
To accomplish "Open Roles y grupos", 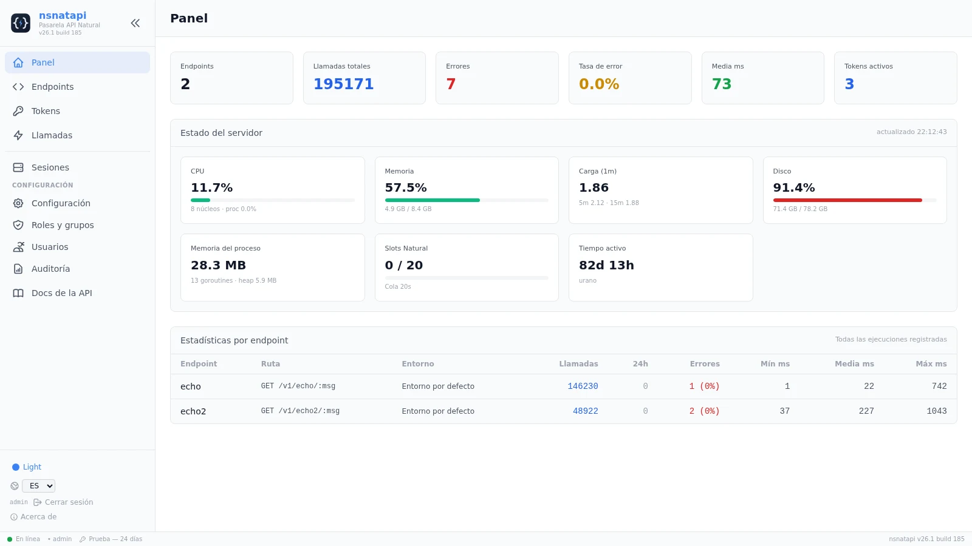I will coord(77,225).
